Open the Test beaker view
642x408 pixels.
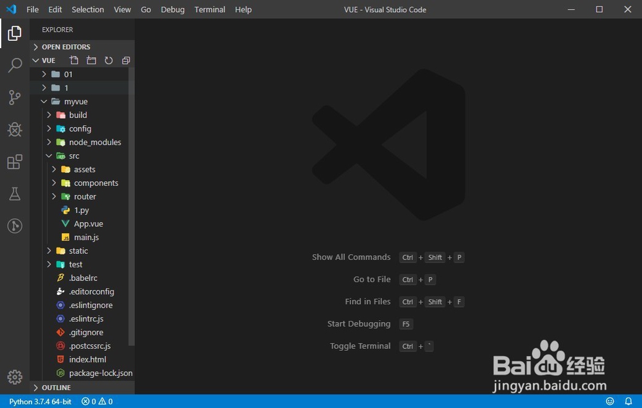point(15,194)
